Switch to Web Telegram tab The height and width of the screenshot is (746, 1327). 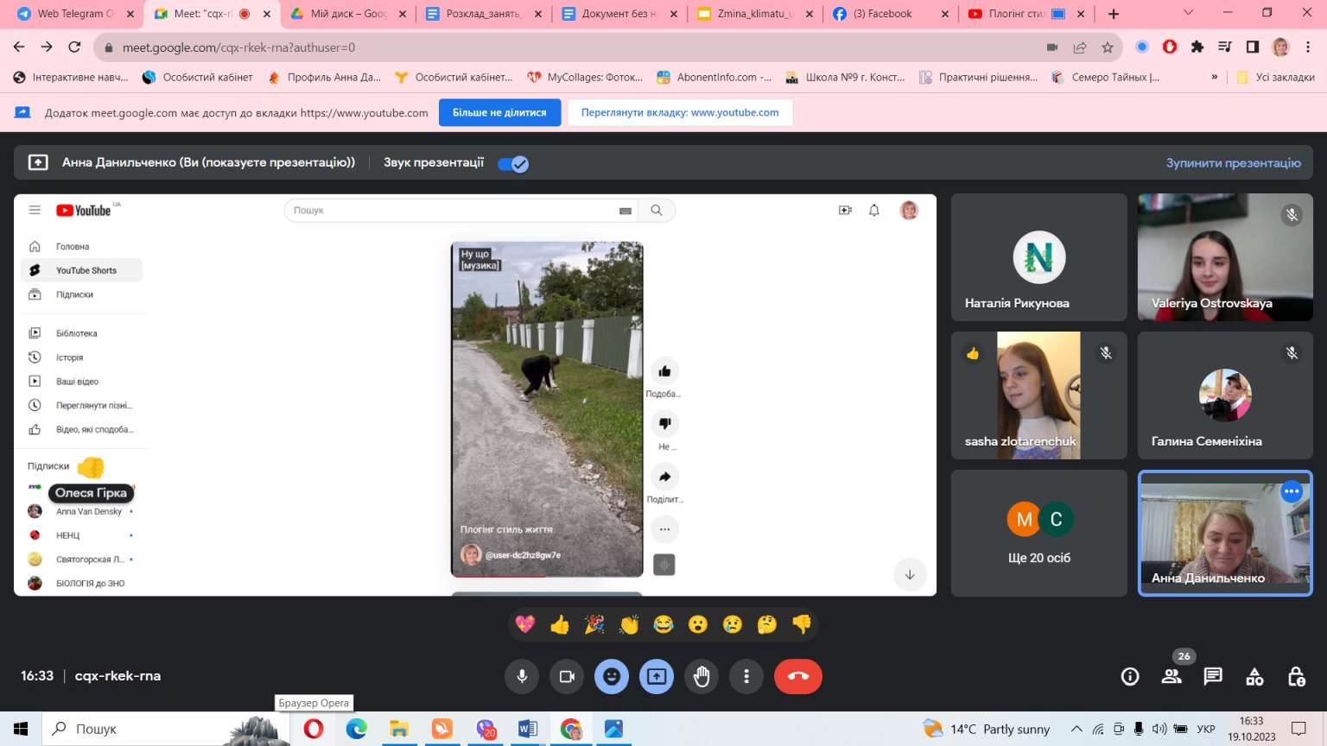(x=74, y=14)
